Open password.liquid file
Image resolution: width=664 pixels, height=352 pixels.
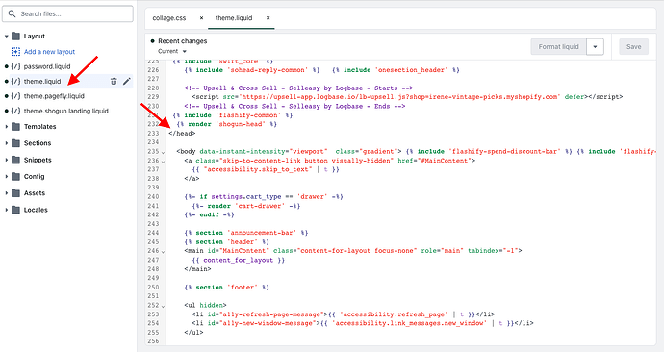(47, 66)
